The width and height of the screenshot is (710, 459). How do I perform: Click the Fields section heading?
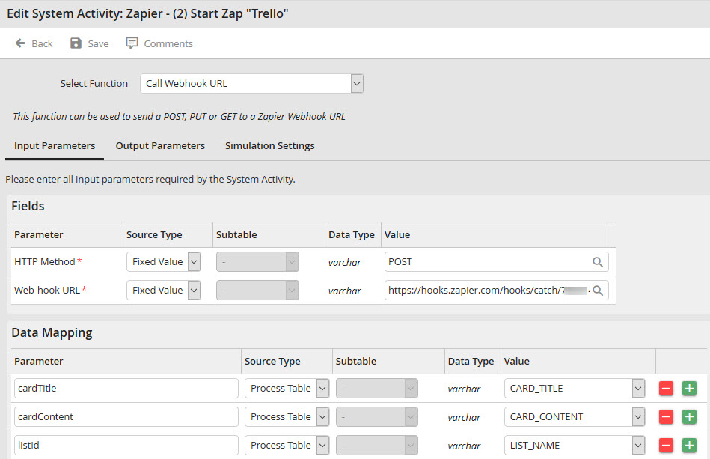coord(28,206)
